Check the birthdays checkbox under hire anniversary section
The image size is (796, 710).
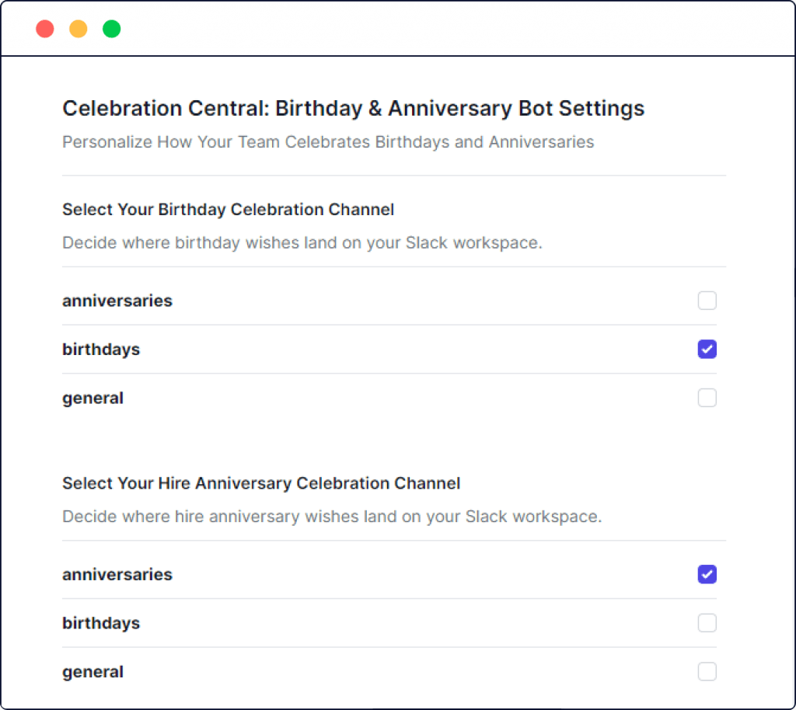tap(707, 623)
